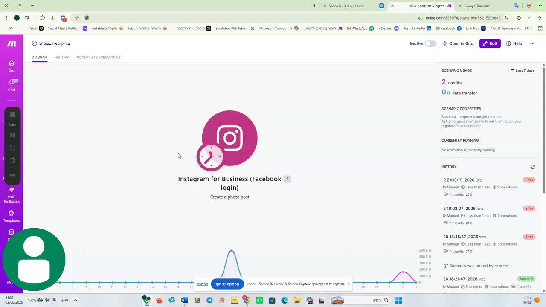Click the scenario name title
This screenshot has width=546, height=307.
54,43
